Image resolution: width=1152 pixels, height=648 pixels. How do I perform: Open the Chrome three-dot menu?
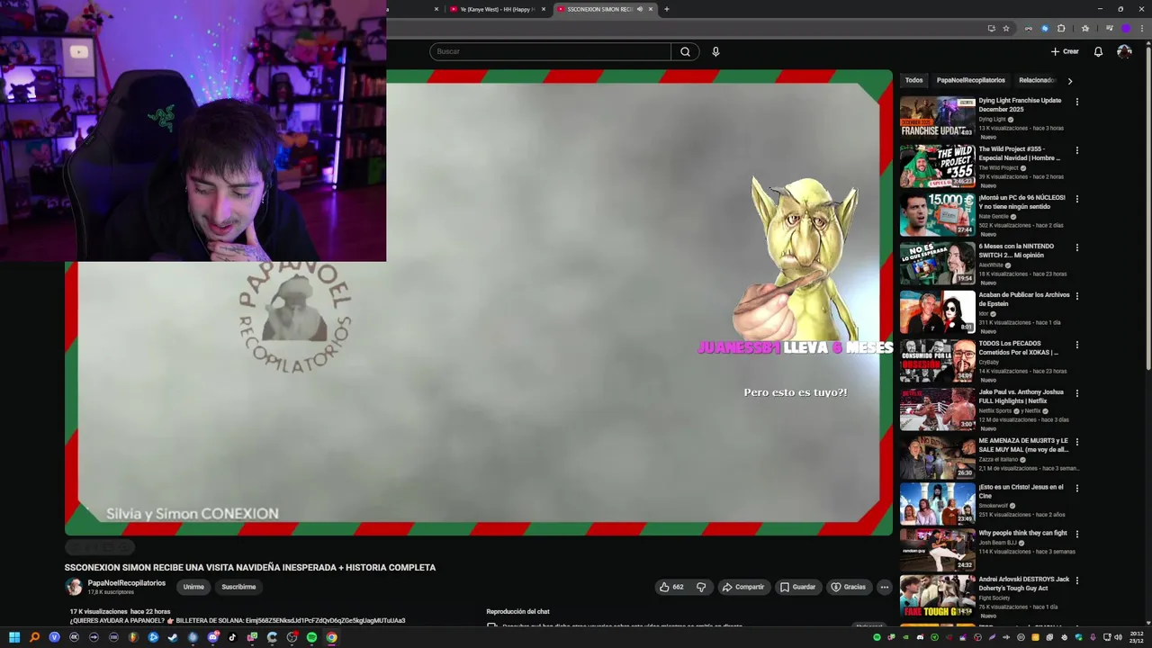[x=1141, y=28]
